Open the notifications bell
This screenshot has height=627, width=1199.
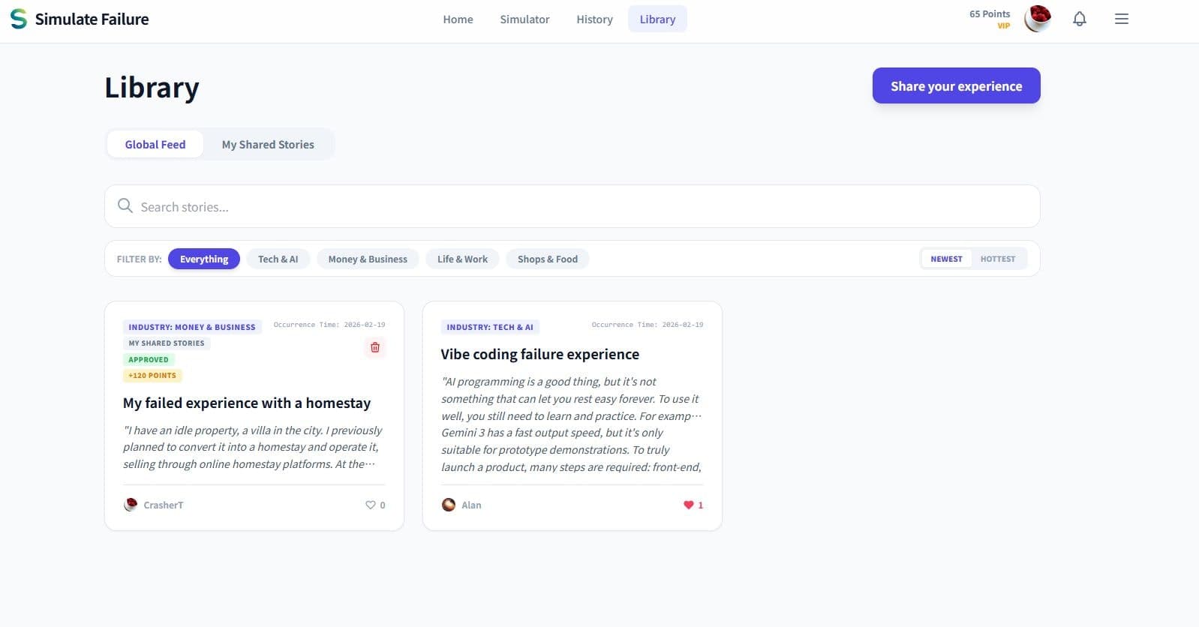[x=1079, y=19]
